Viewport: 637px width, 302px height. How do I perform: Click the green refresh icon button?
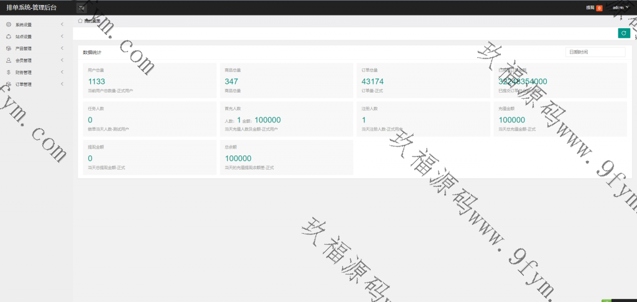(623, 34)
